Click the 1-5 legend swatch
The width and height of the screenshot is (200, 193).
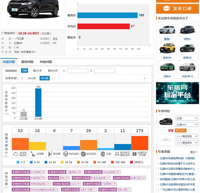[x=18, y=162]
